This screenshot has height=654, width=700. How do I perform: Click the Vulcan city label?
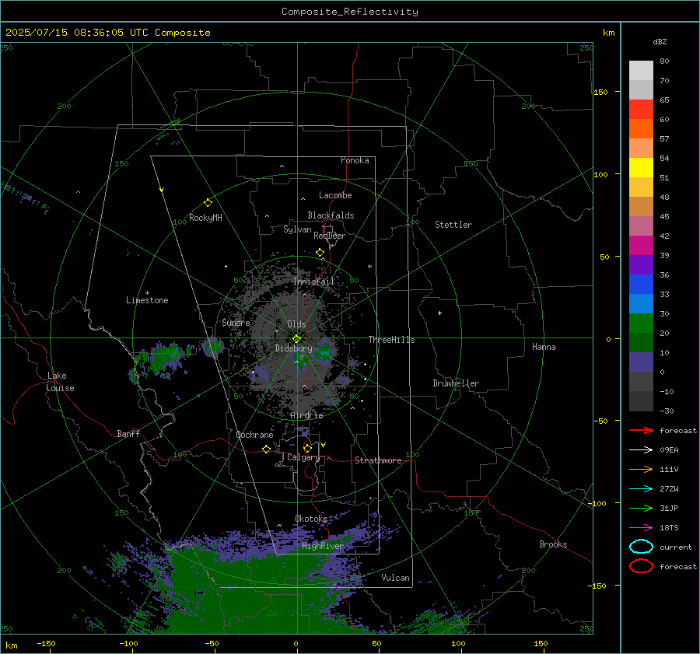coord(395,578)
